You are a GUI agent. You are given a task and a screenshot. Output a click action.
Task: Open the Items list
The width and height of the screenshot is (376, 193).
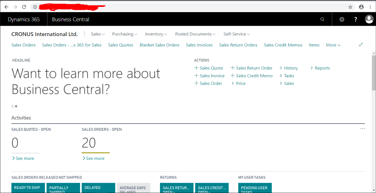(314, 45)
